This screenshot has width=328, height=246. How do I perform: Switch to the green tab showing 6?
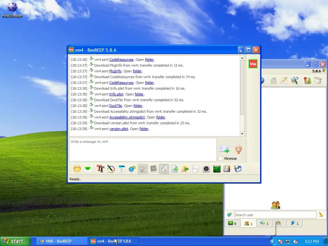[232, 223]
